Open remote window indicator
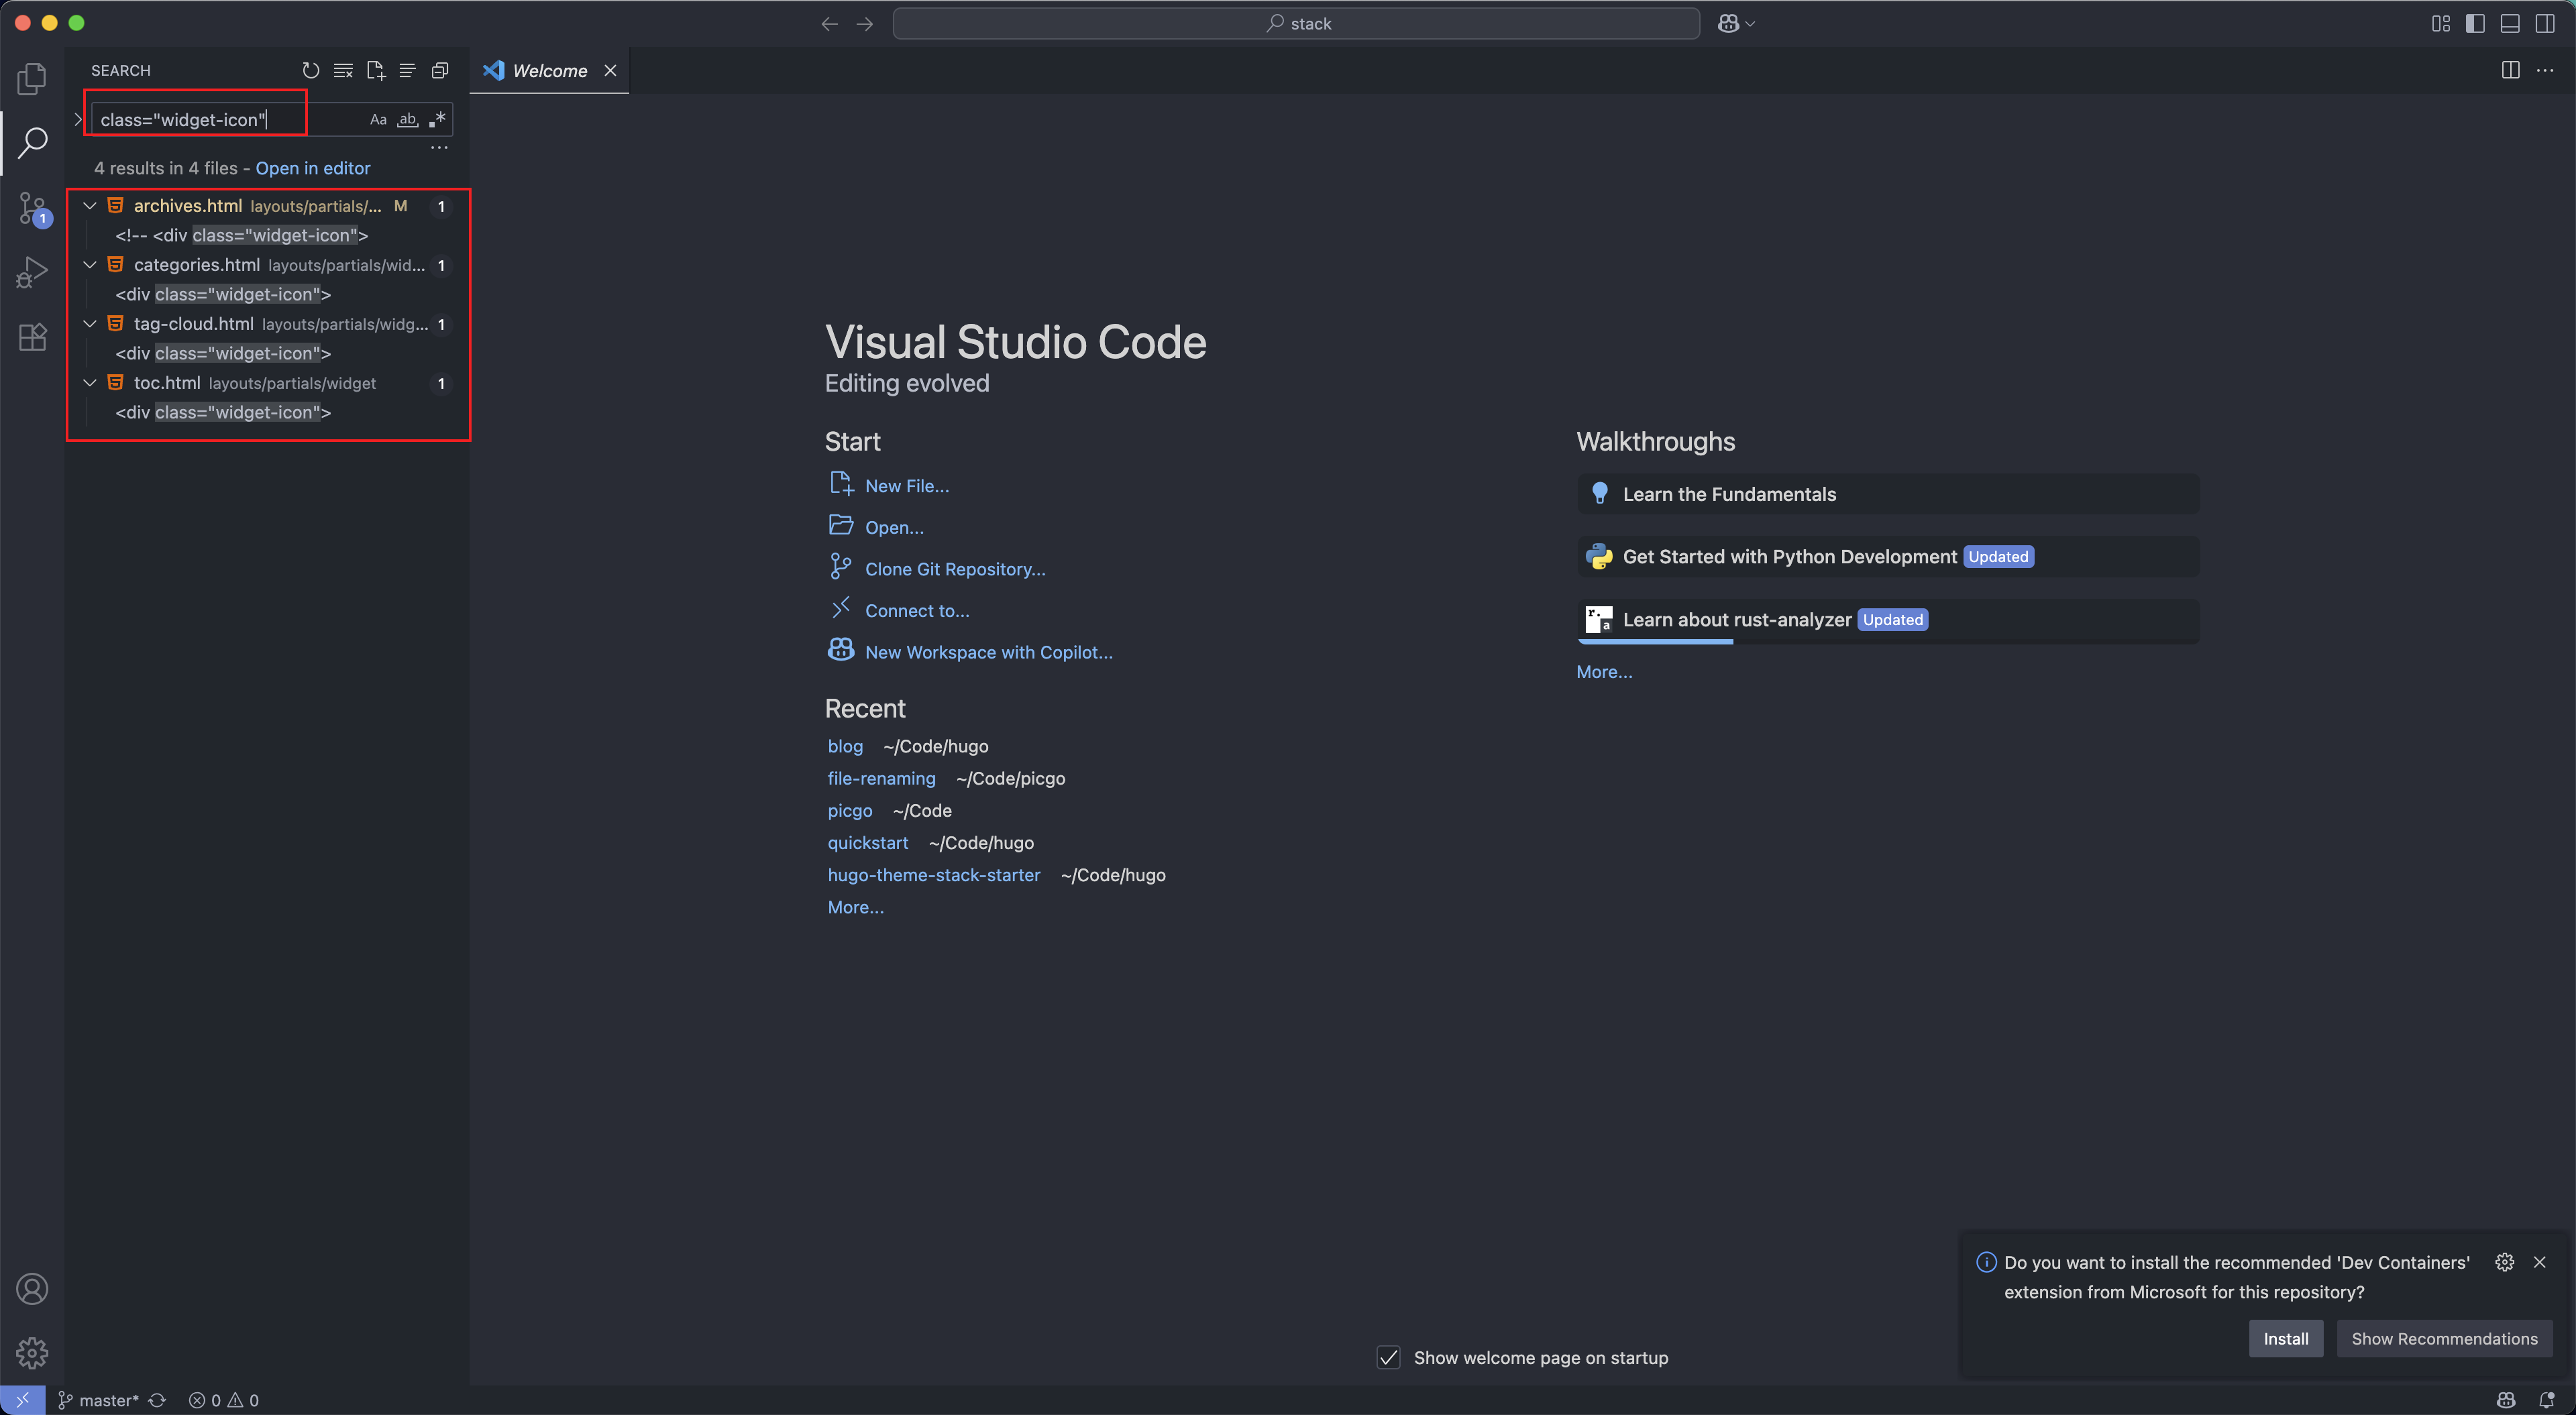The image size is (2576, 1415). click(22, 1400)
